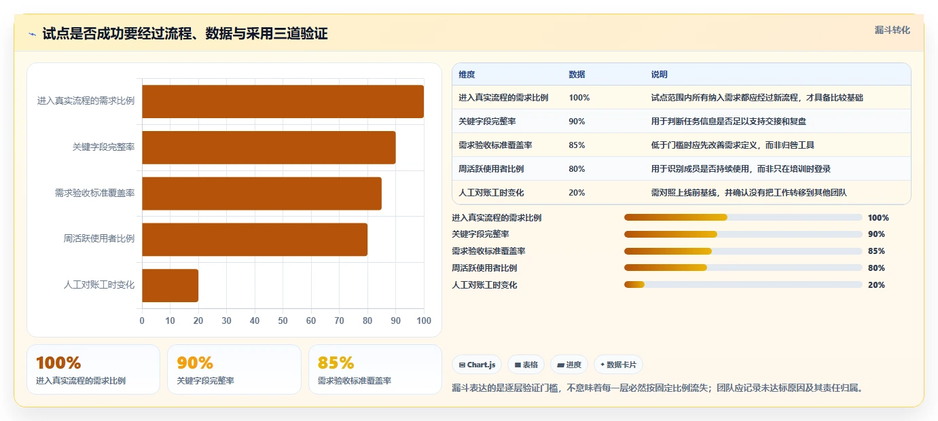Click the 进入真实流程的需求比例 chart bar
Screen dimensions: 938x421
(x=283, y=101)
